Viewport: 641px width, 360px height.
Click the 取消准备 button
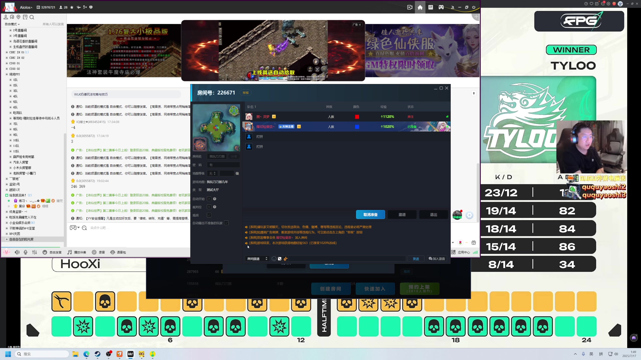click(x=370, y=215)
